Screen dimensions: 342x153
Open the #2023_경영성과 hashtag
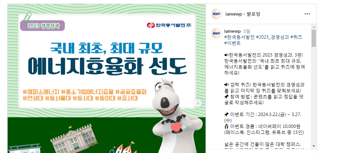click(272, 37)
